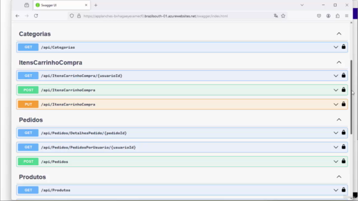The height and width of the screenshot is (201, 358).
Task: Collapse the Produtos section
Action: pos(339,177)
